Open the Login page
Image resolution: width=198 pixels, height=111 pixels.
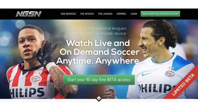click(x=134, y=14)
